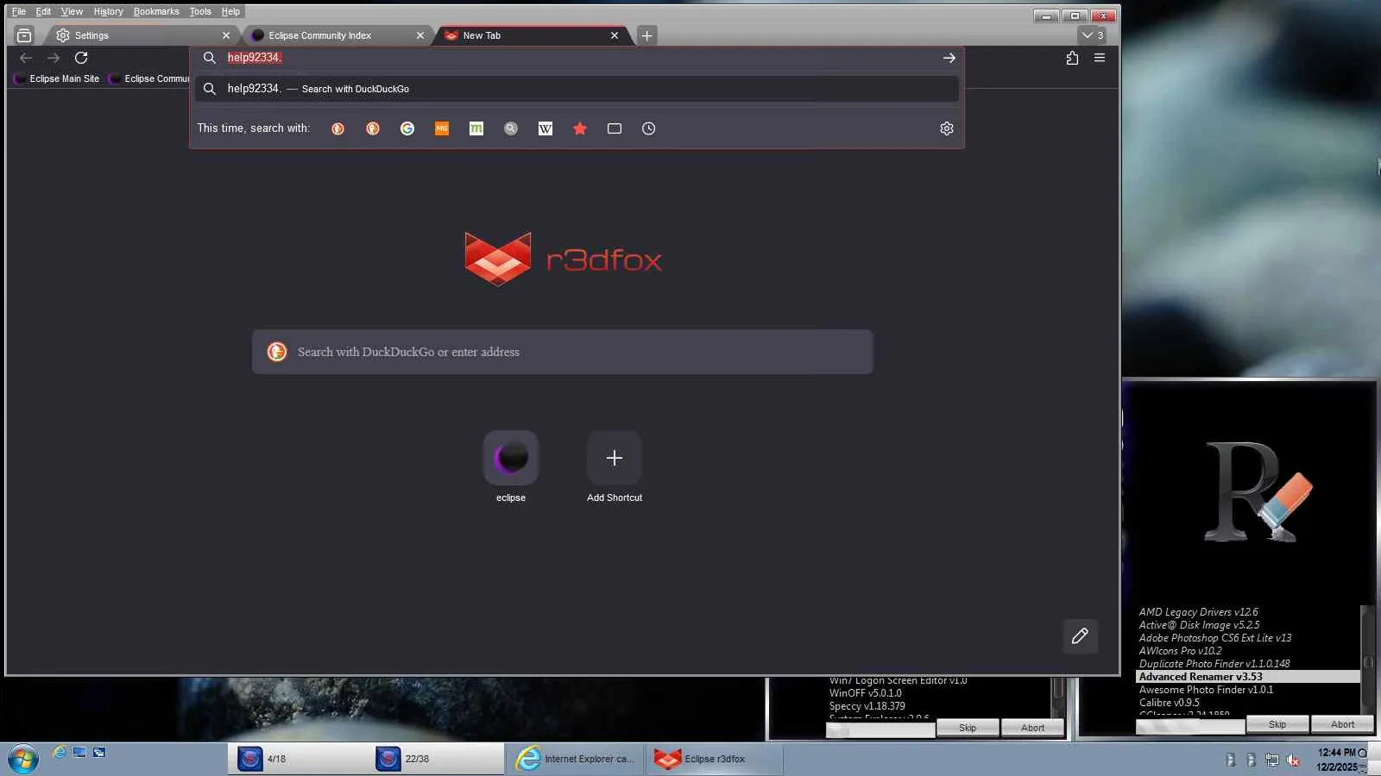Expand the List All Tabs chevron

pos(1093,35)
